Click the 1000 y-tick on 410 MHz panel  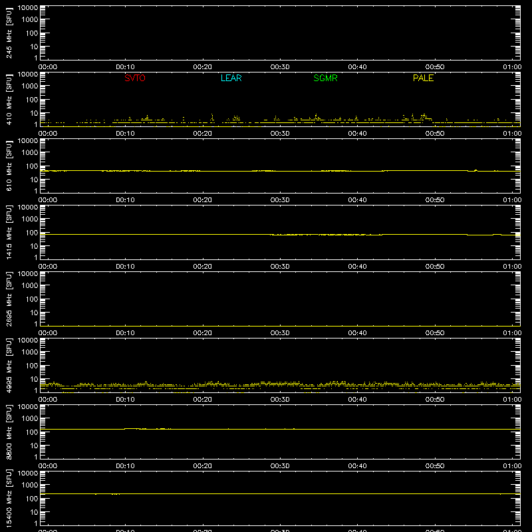click(x=30, y=86)
